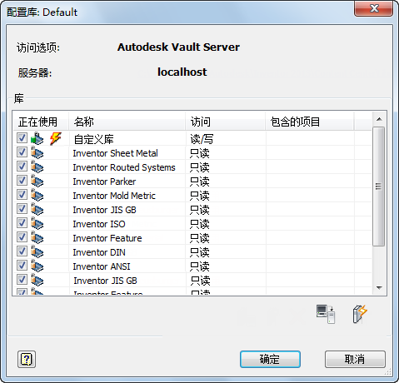
Task: Select the Inventor DIN row name
Action: (99, 252)
